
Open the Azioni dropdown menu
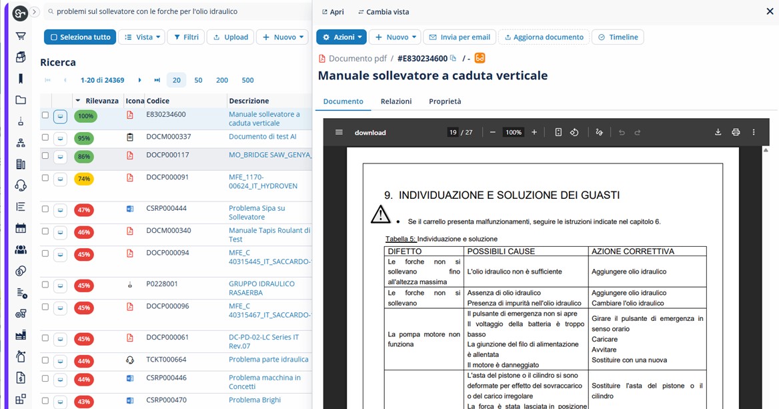point(341,37)
